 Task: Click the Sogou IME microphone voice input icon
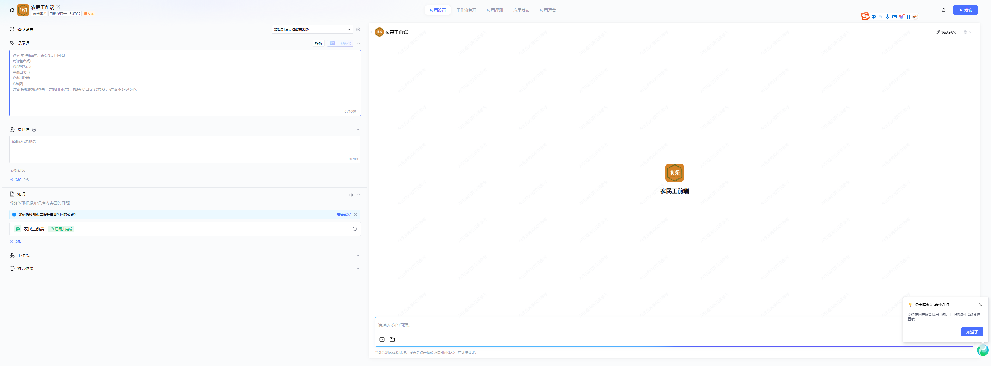coord(888,16)
